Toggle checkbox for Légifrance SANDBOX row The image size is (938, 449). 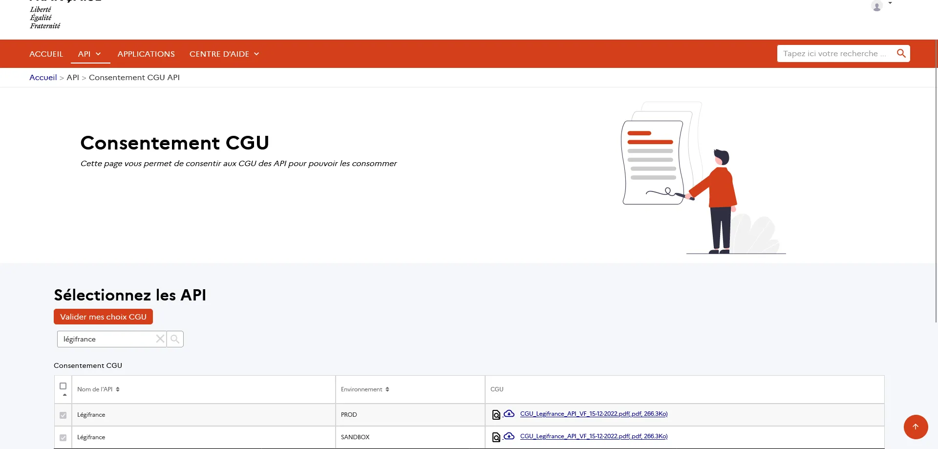tap(63, 438)
